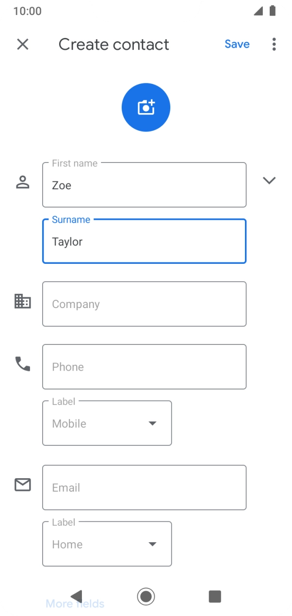The image size is (292, 616).
Task: Click the company building icon
Action: click(x=23, y=301)
